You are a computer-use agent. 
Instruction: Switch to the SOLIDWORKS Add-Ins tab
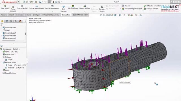pyautogui.click(x=51, y=15)
